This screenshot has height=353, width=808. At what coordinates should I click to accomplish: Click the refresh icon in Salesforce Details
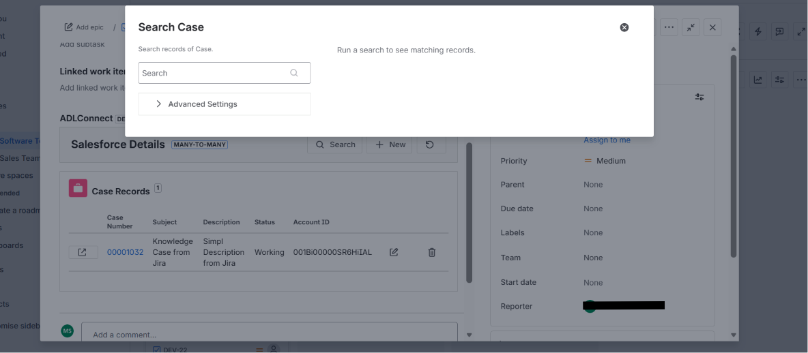[429, 144]
